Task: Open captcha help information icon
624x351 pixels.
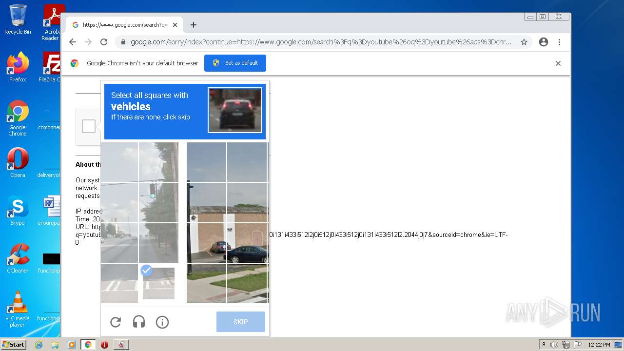Action: coord(162,322)
